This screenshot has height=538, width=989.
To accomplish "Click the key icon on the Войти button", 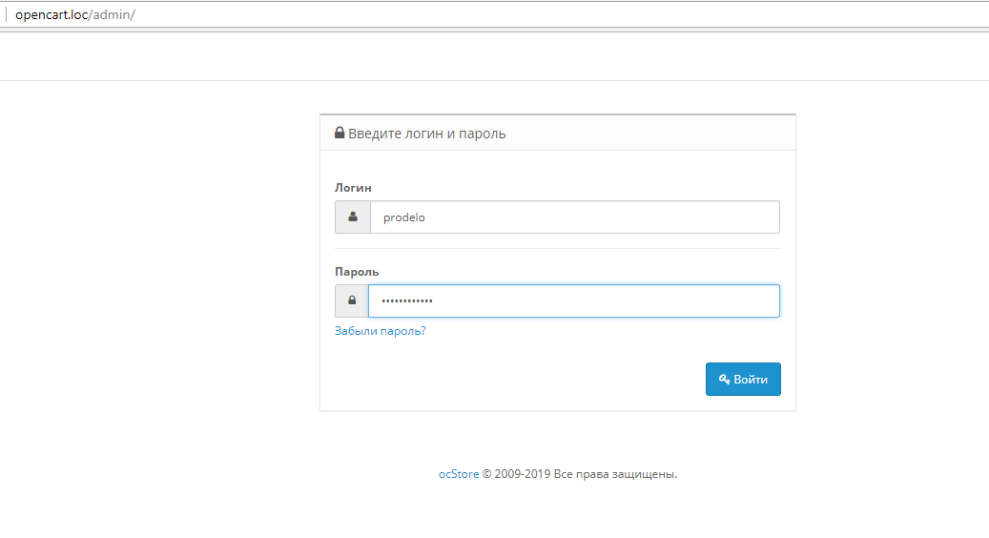I will click(x=724, y=379).
